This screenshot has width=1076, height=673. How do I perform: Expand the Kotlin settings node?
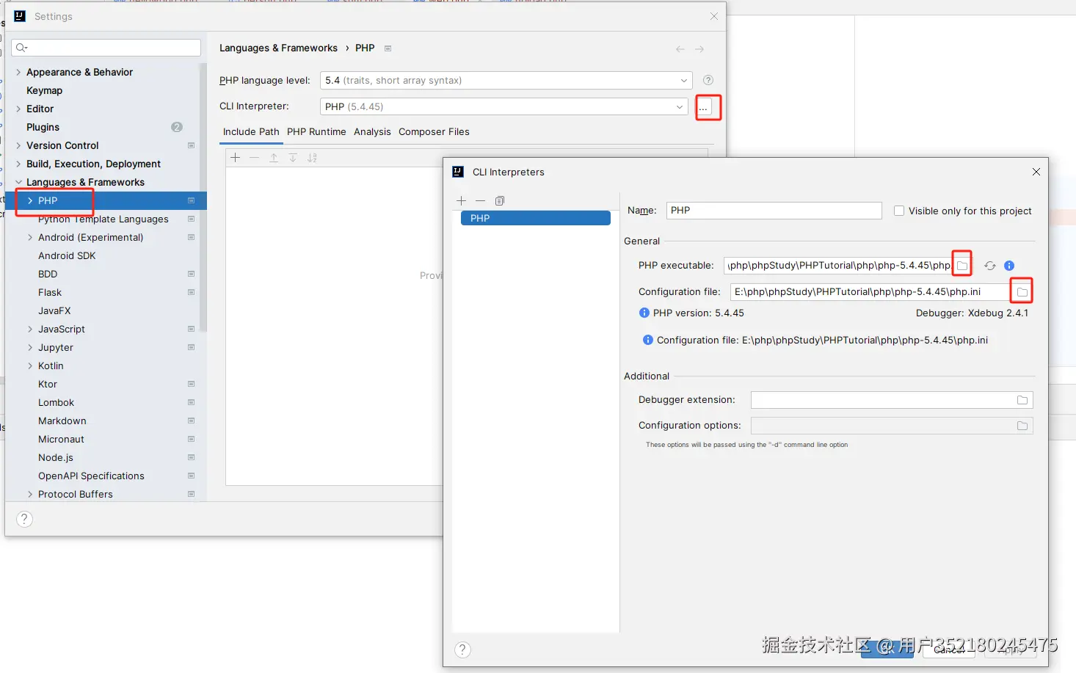click(x=30, y=365)
